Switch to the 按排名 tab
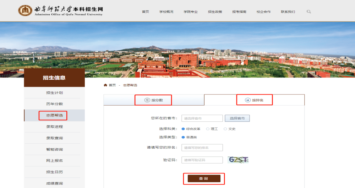The width and height of the screenshot is (355, 188). [255, 100]
